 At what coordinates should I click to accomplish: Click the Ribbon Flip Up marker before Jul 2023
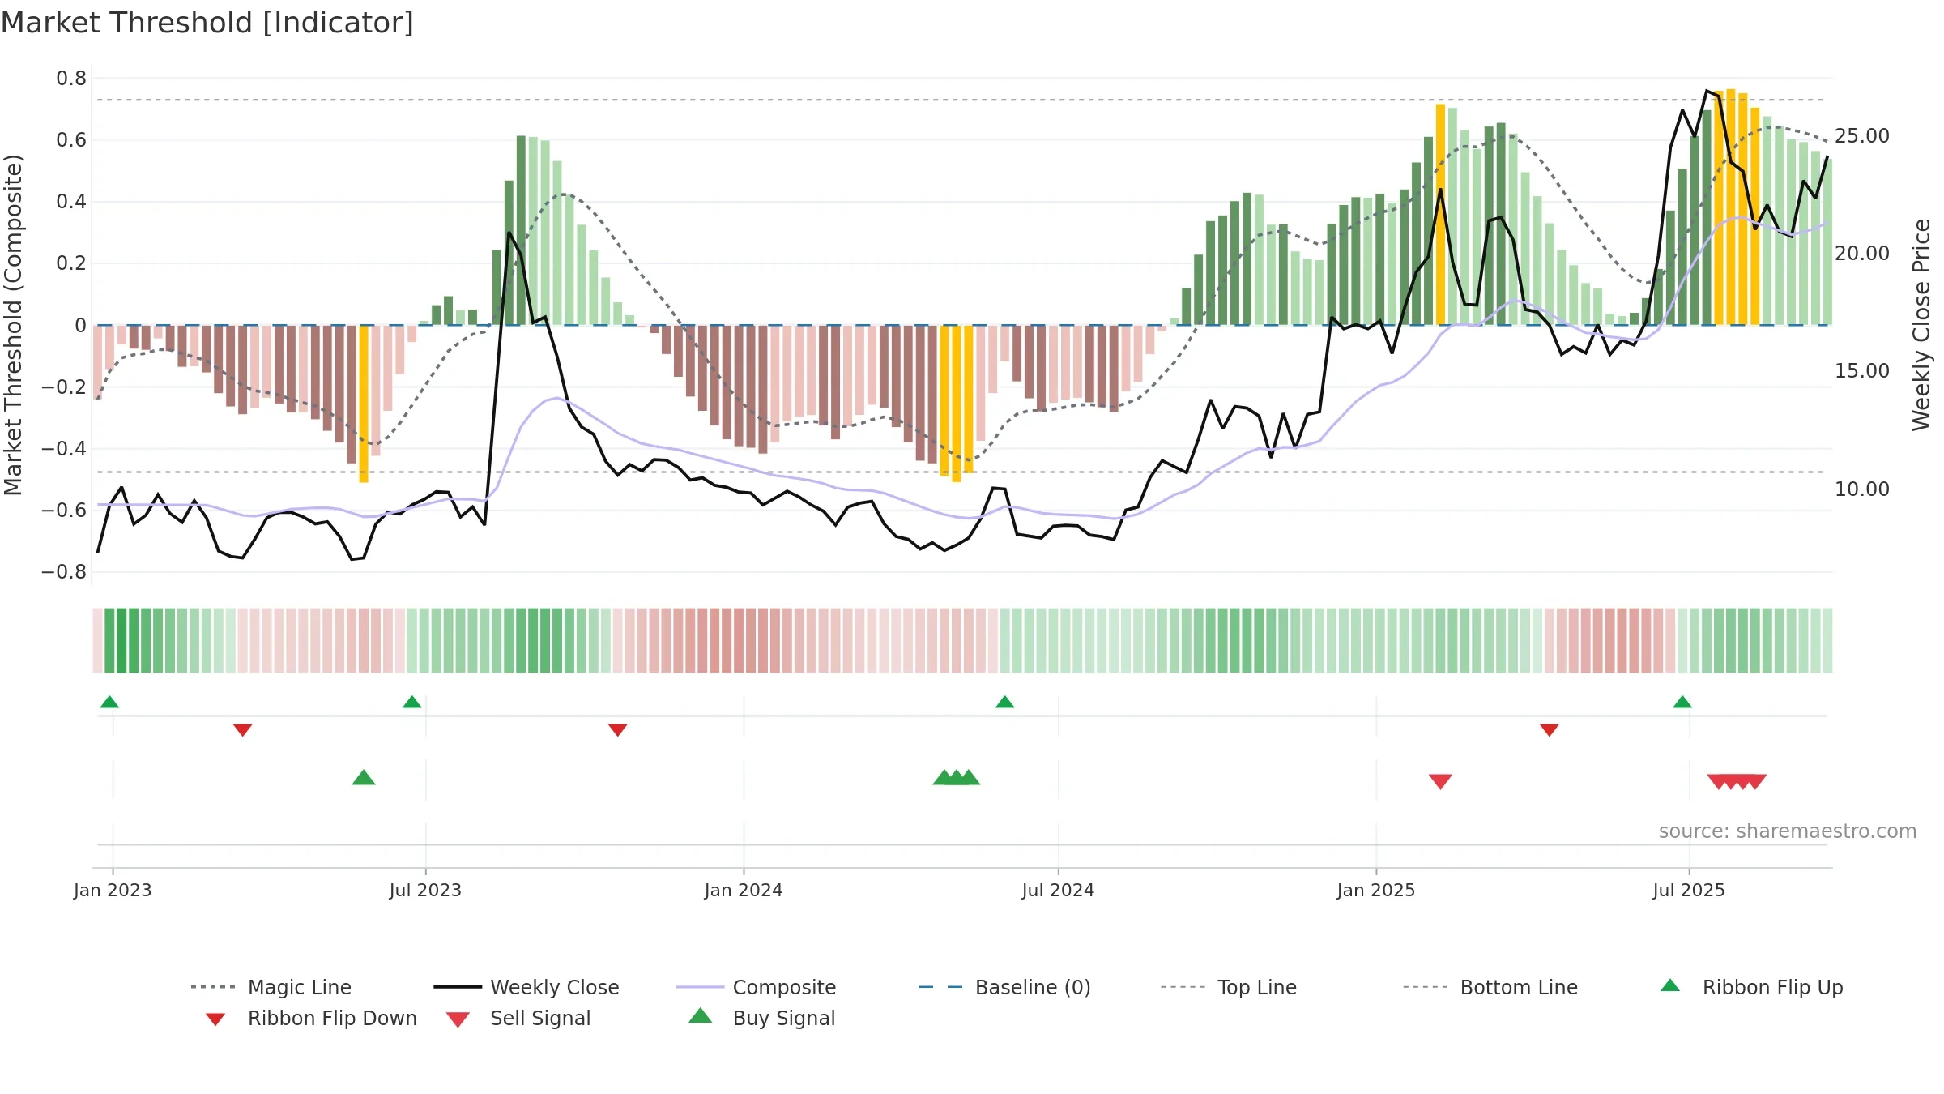(411, 702)
